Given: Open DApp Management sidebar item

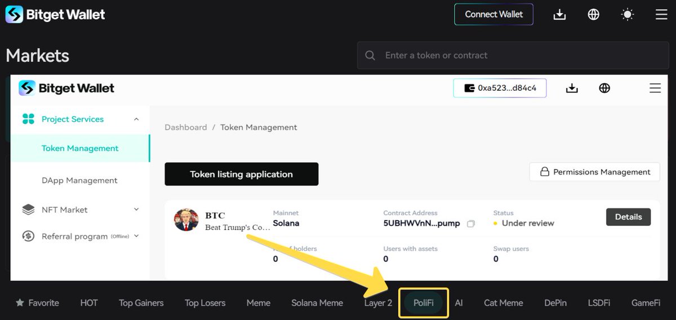Looking at the screenshot, I should pos(79,180).
